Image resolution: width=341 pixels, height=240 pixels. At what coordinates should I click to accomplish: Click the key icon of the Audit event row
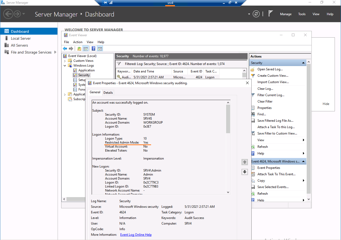tap(119, 77)
